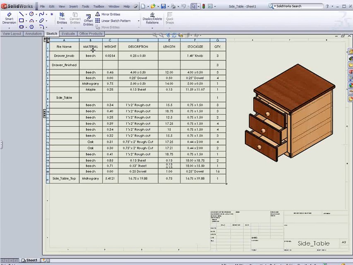Click the Offset Entities tool
Screen dimensions: 353x265
[x=88, y=20]
